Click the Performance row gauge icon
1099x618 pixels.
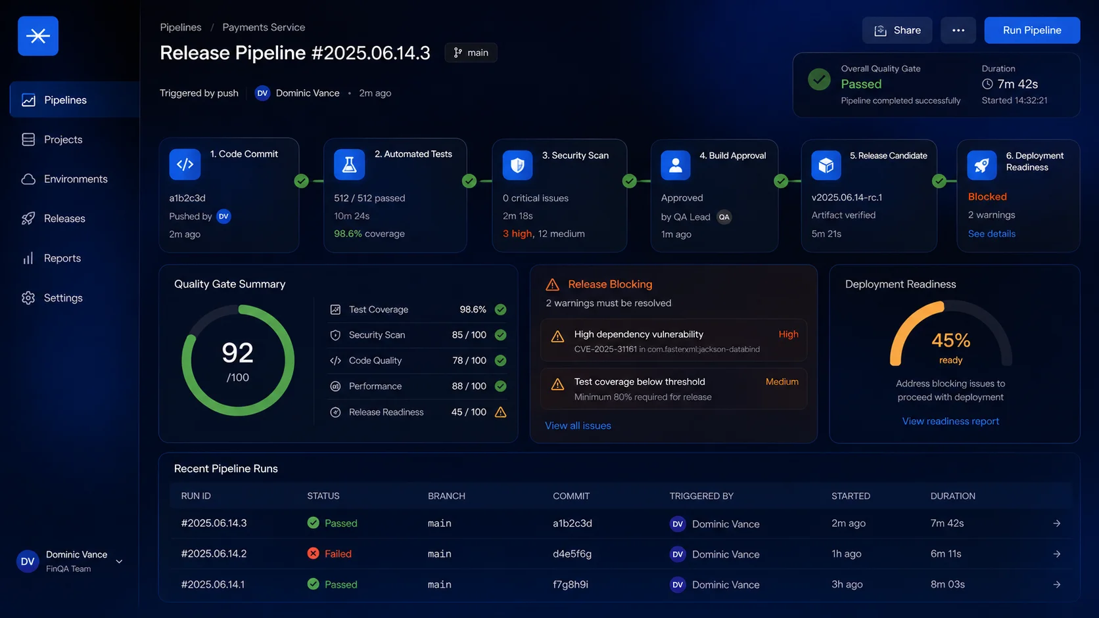click(x=335, y=386)
